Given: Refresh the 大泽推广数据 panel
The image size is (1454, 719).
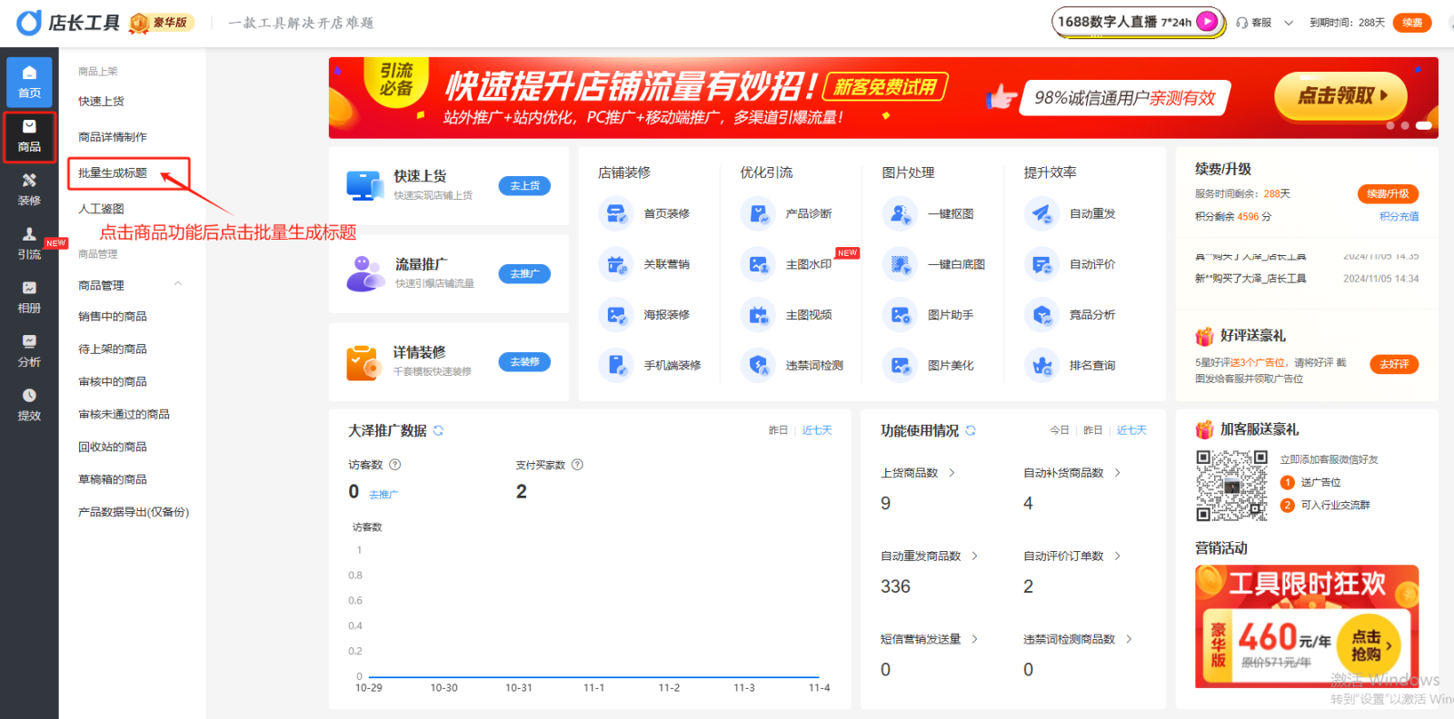Looking at the screenshot, I should coord(438,430).
